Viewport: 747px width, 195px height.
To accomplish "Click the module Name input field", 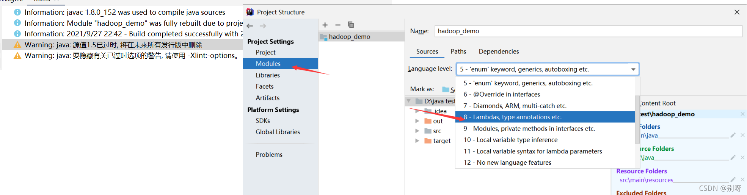I will [588, 31].
